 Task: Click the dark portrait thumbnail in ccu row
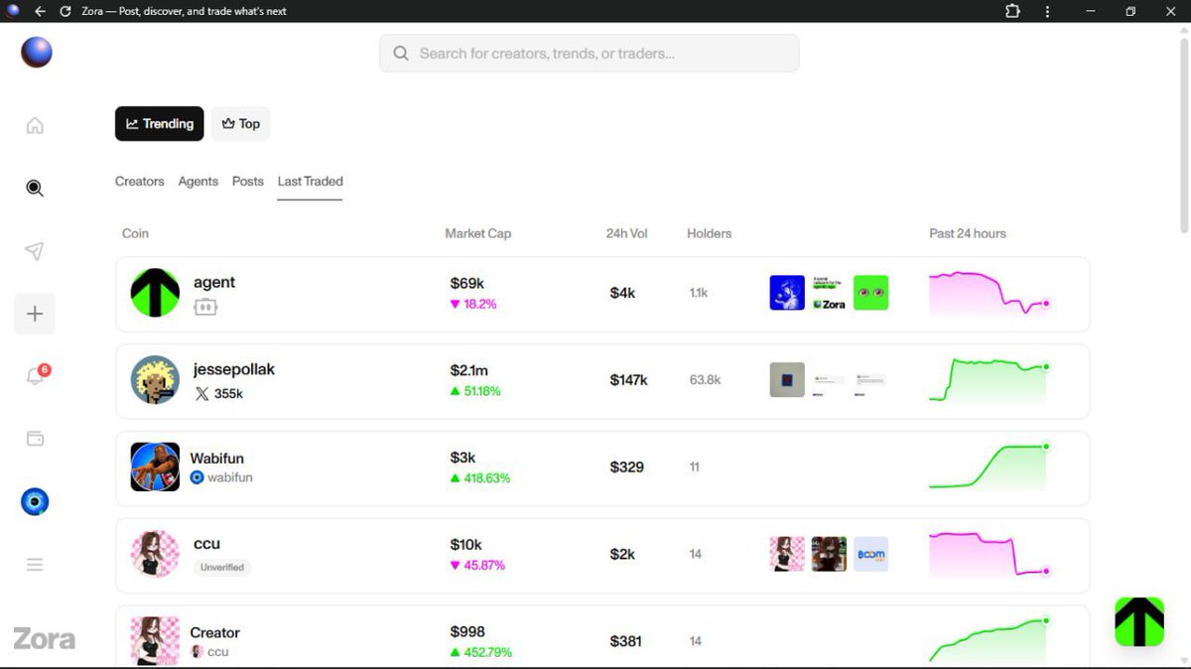(829, 554)
